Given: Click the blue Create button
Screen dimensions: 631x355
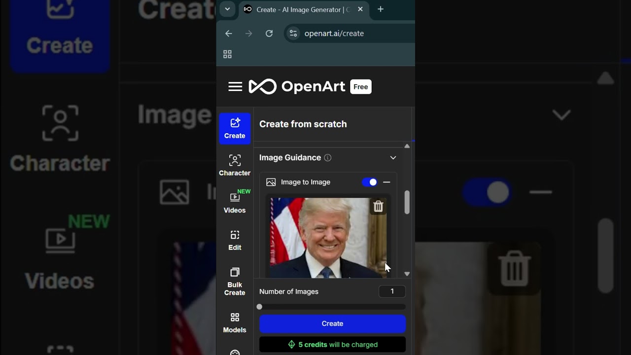Looking at the screenshot, I should (x=332, y=323).
